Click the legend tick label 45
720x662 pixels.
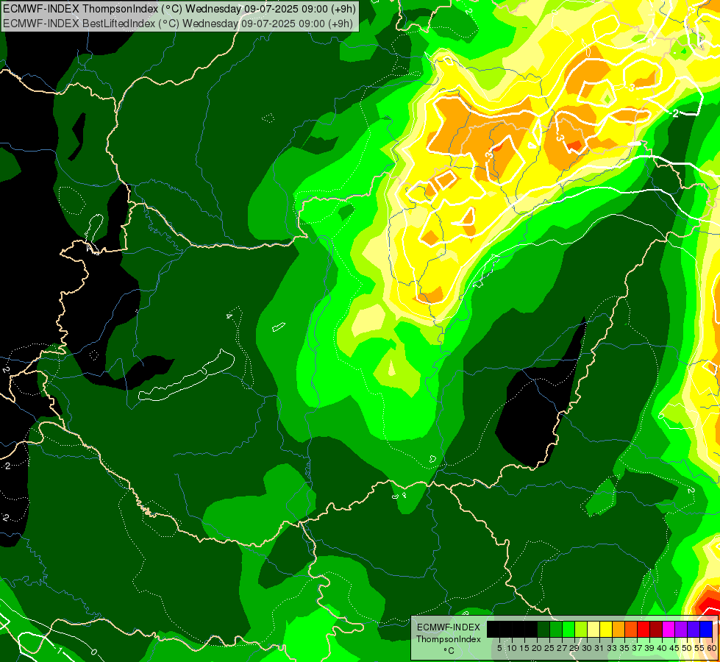coord(674,648)
